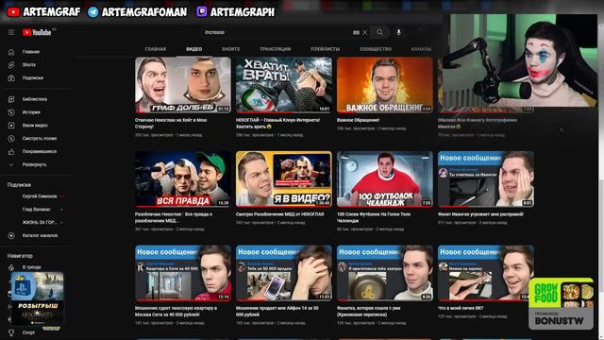Open title Мошенник сдает лоскосую квартиру
The width and height of the screenshot is (604, 340).
[176, 312]
